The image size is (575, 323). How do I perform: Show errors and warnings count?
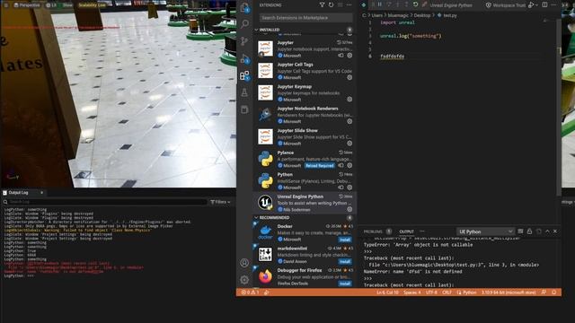pyautogui.click(x=250, y=292)
